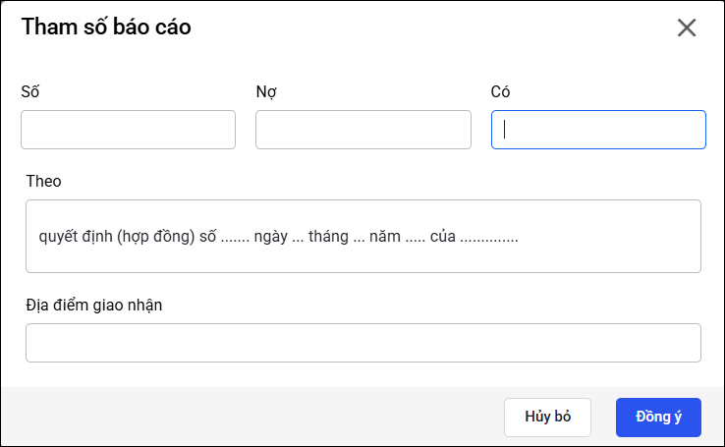Click the Số input field

[128, 130]
